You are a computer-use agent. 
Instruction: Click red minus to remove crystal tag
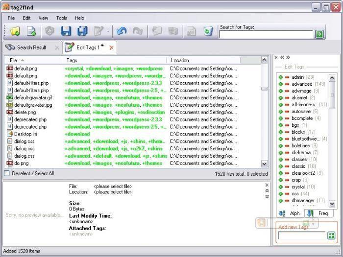[287, 187]
